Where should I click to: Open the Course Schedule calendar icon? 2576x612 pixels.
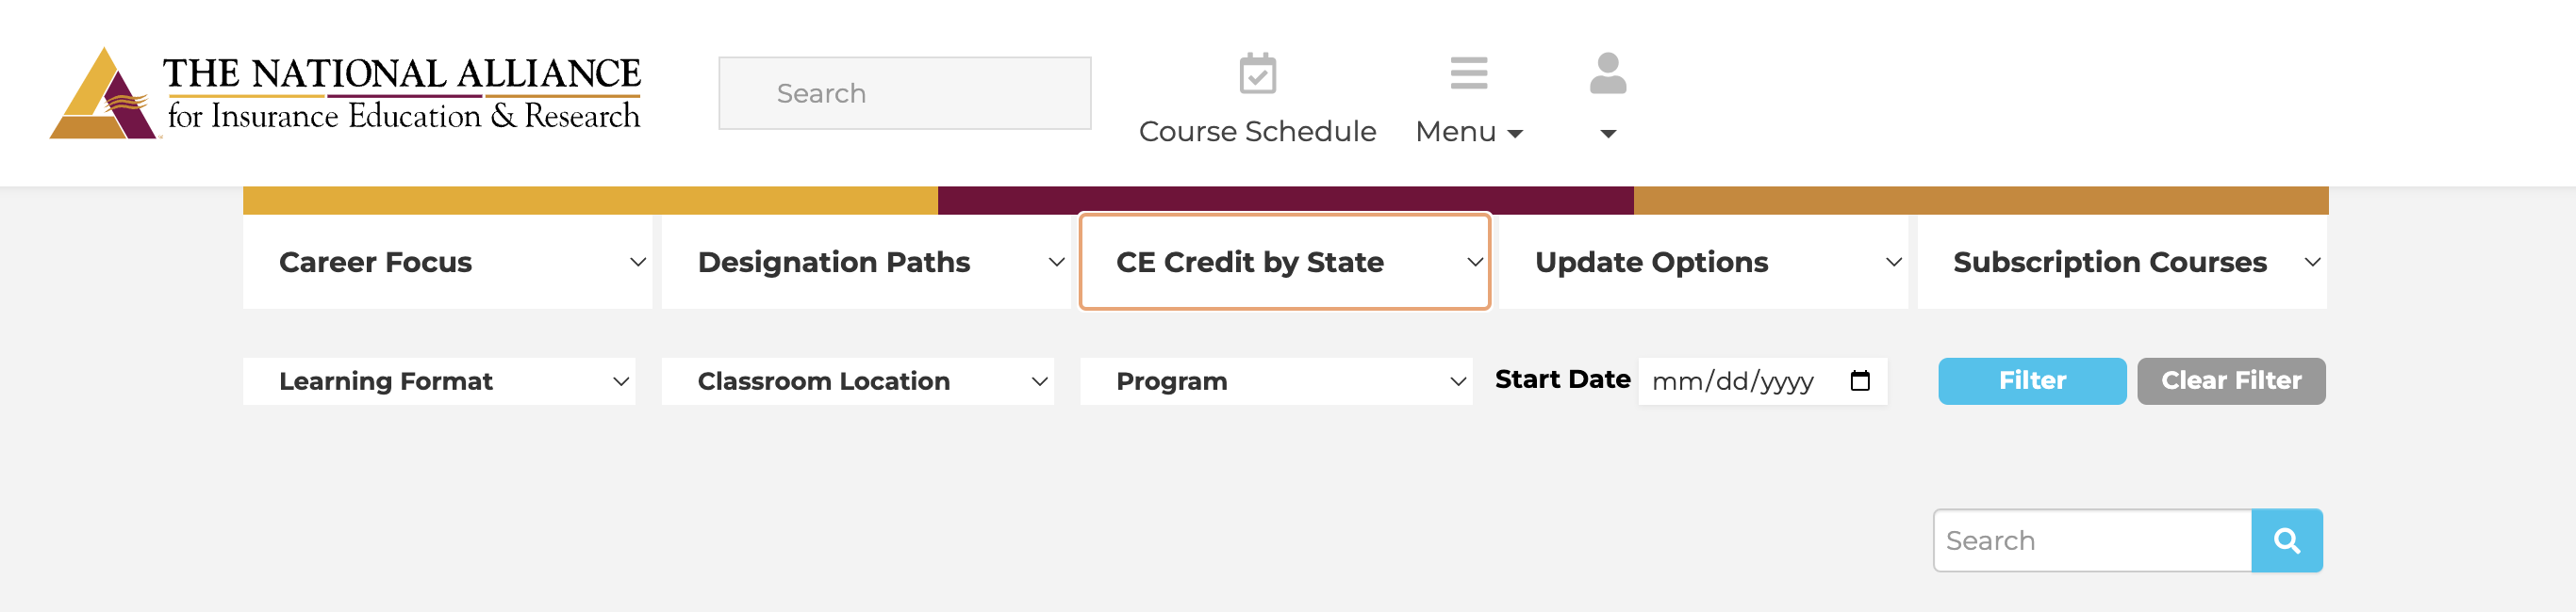(1257, 72)
